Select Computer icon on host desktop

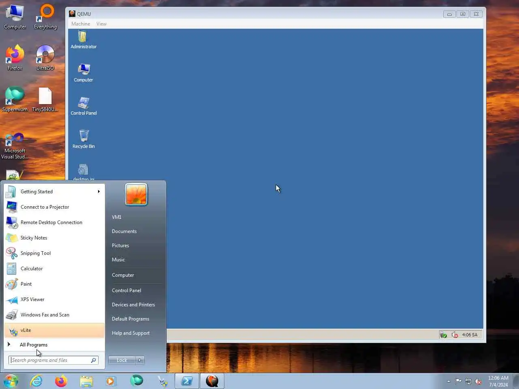click(x=15, y=17)
